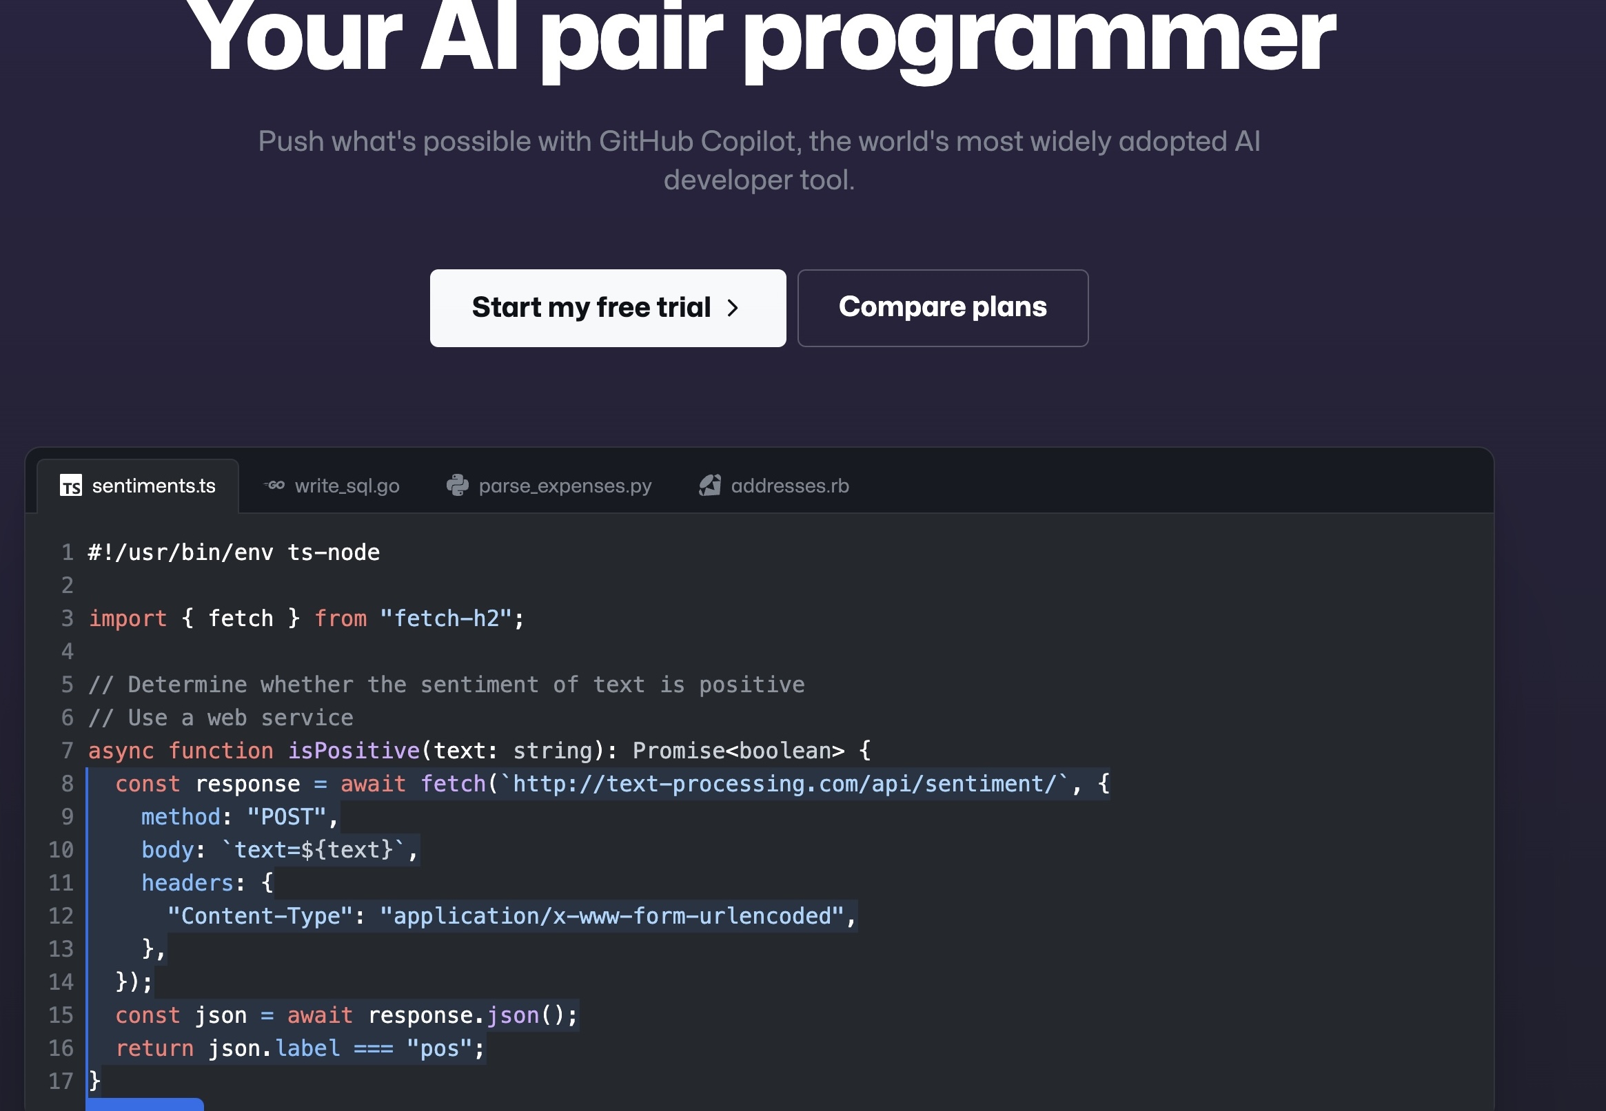Click the "fetch-h2" import string
1606x1111 pixels.
(x=446, y=618)
